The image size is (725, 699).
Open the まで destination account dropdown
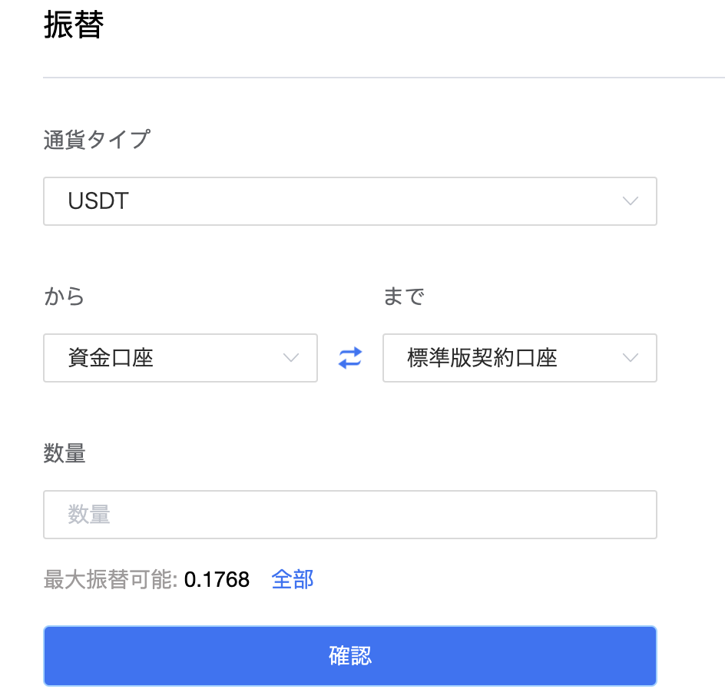coord(520,358)
